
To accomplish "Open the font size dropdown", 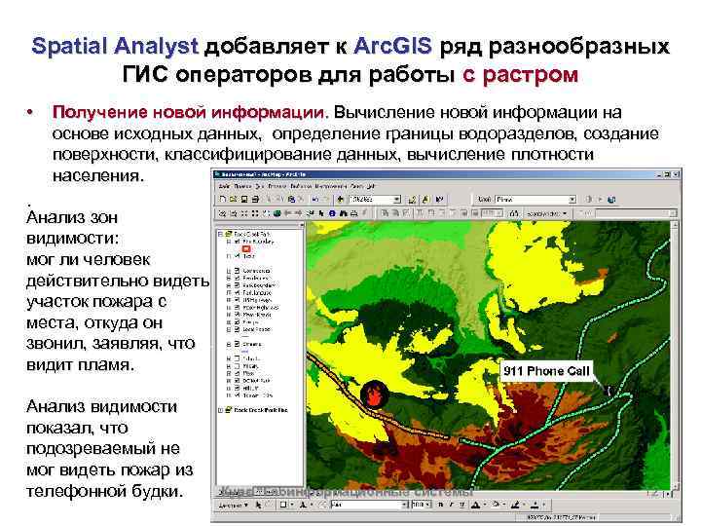I will [x=427, y=505].
